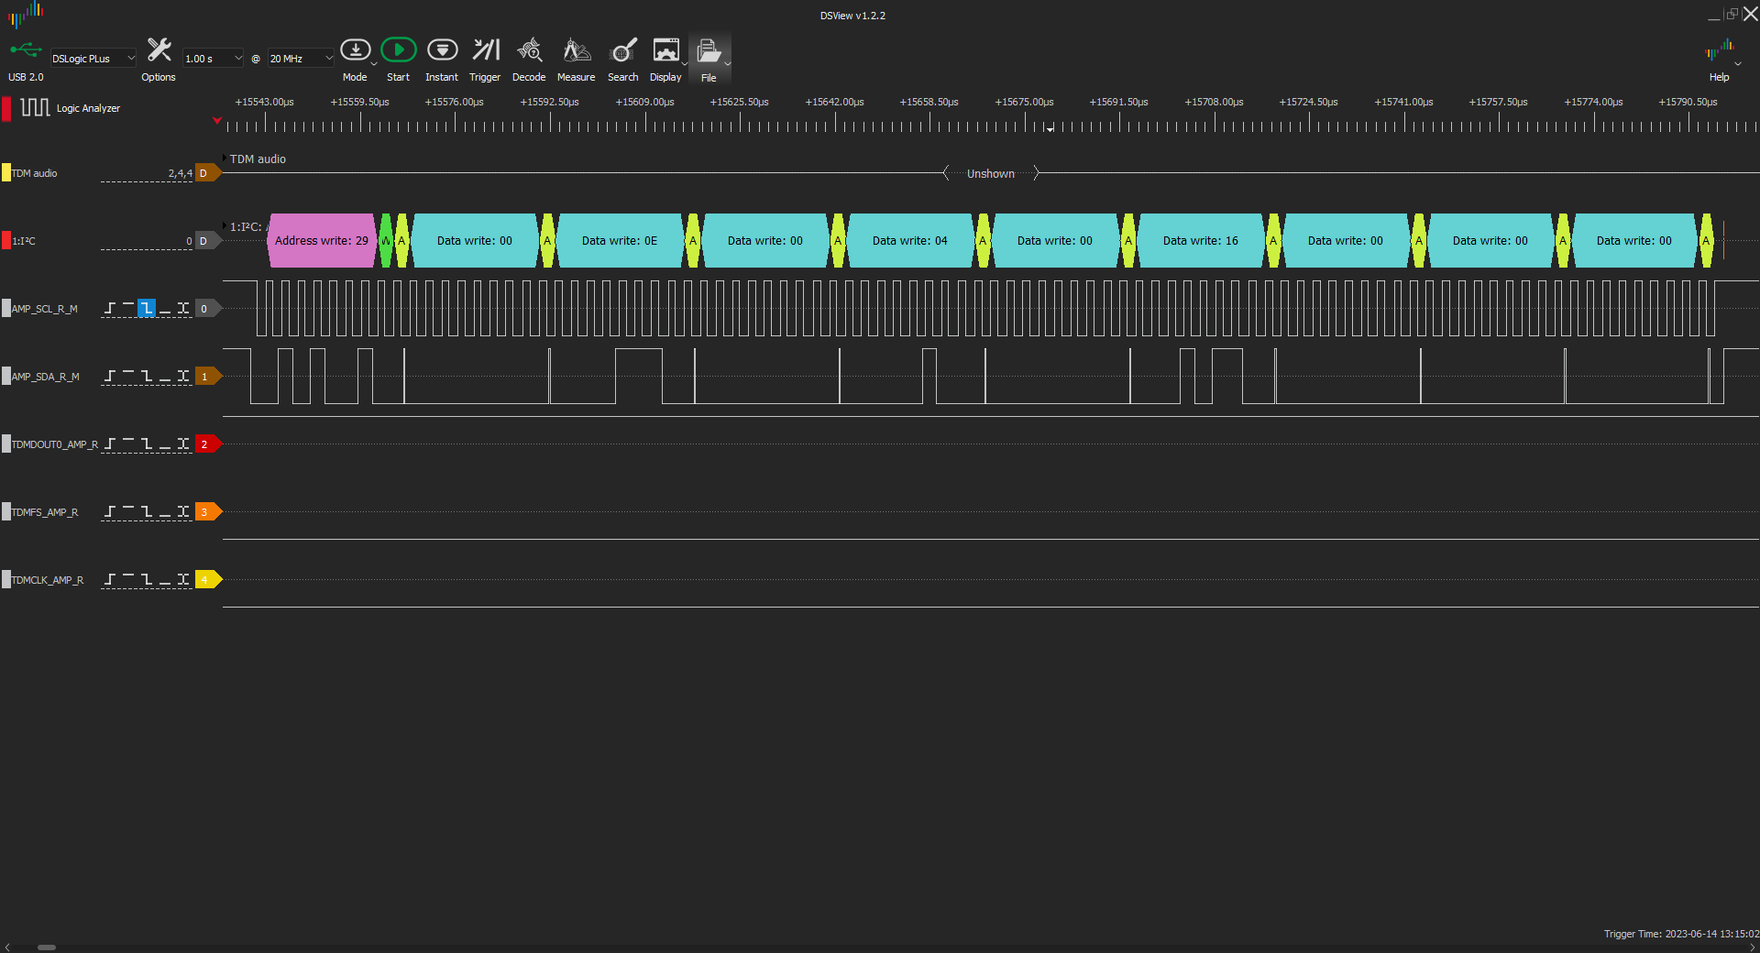Expand the 1:I²C decoder rows

click(225, 225)
